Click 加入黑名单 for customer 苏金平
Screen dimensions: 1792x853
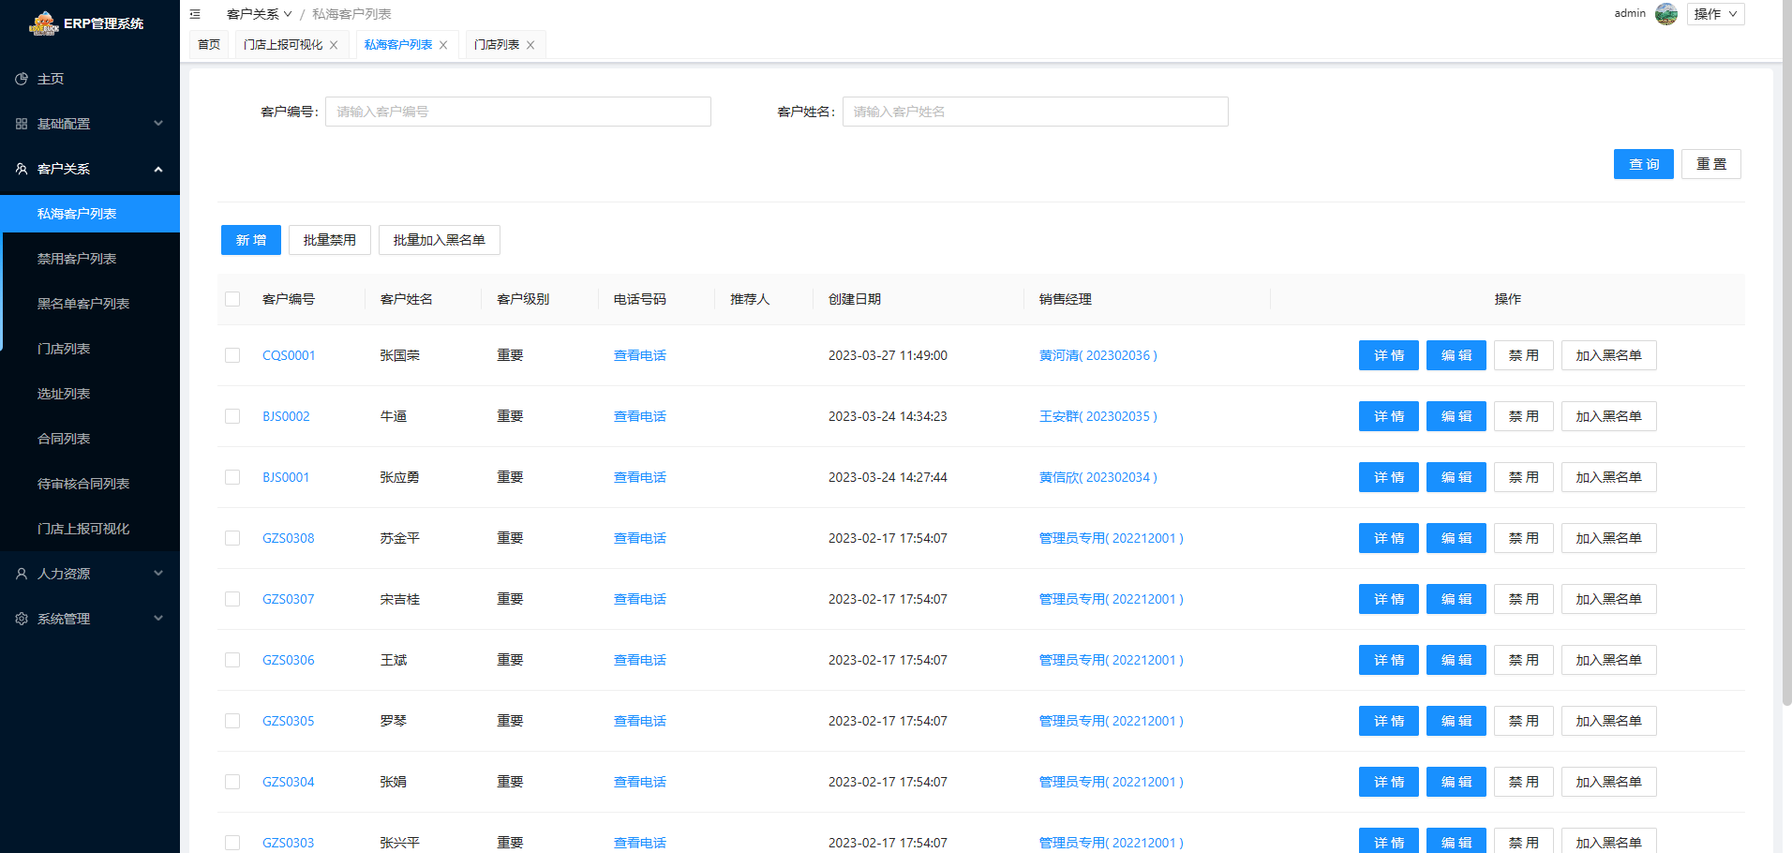pyautogui.click(x=1609, y=538)
